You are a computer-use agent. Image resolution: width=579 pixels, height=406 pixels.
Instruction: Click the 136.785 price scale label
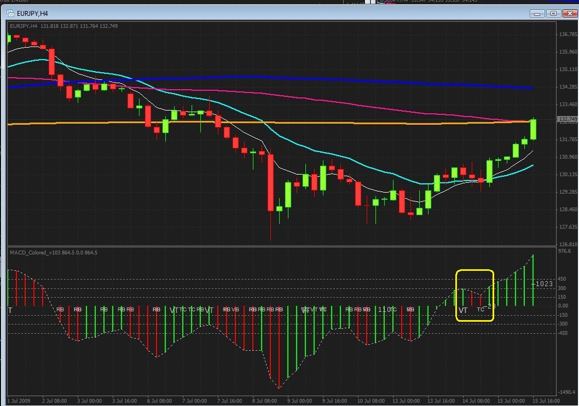[568, 34]
